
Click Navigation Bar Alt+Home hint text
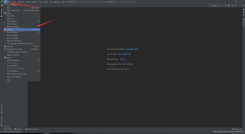pyautogui.click(x=120, y=64)
